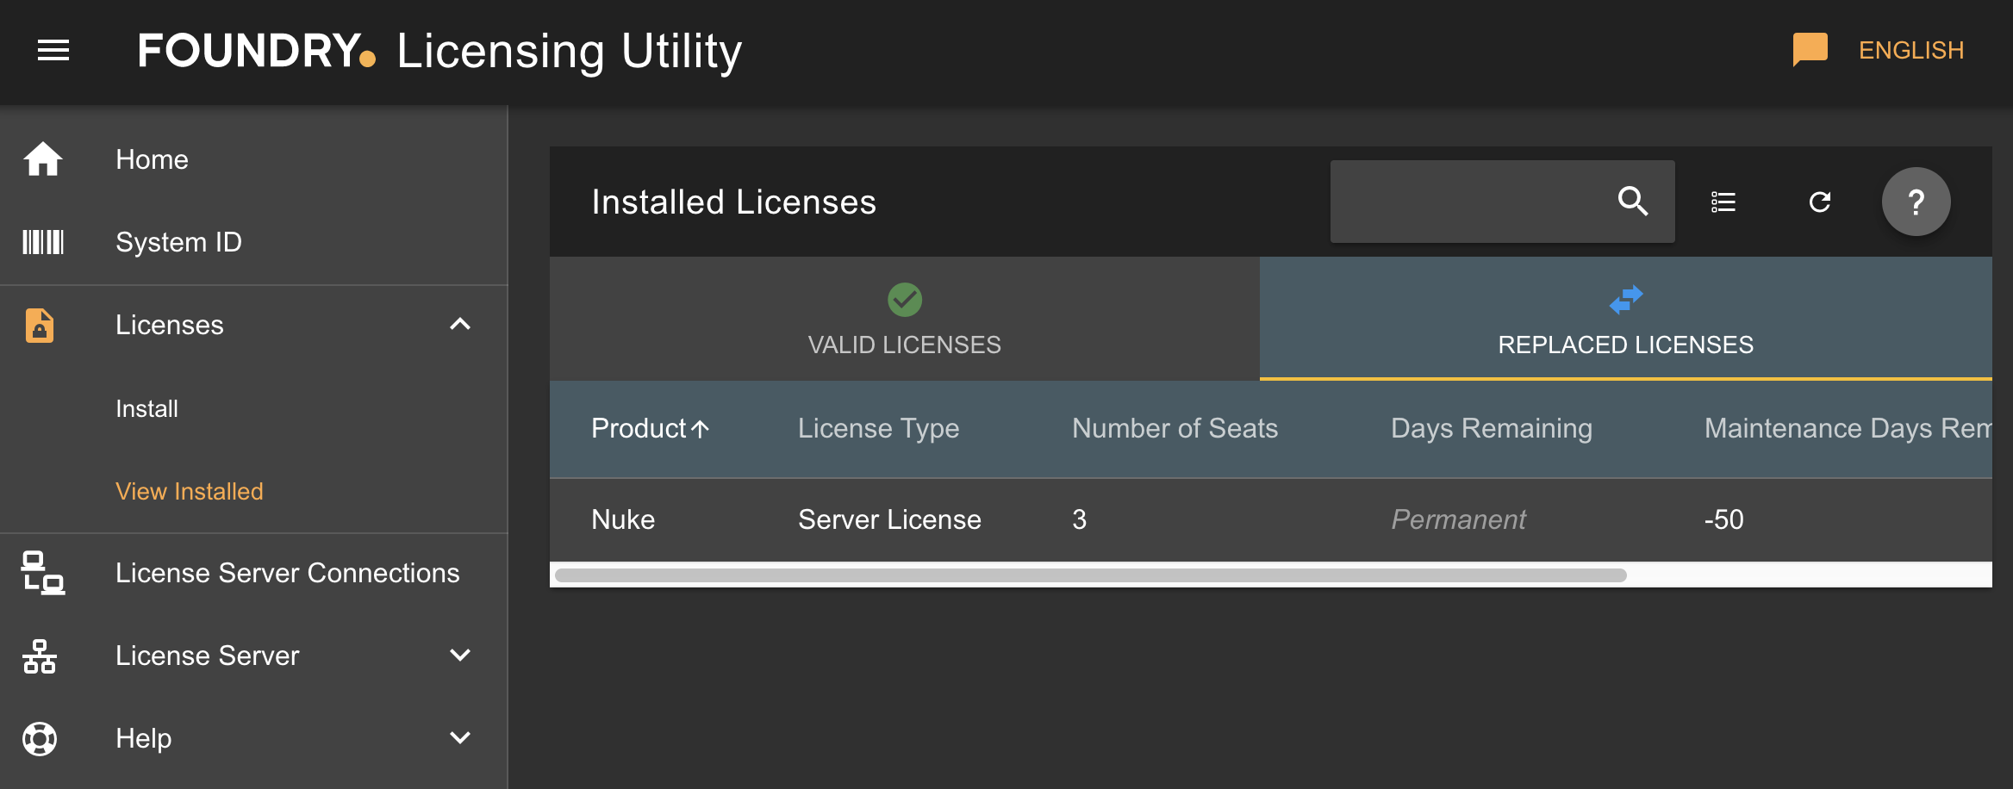Click the System ID barcode icon
Viewport: 2013px width, 789px height.
(x=42, y=242)
